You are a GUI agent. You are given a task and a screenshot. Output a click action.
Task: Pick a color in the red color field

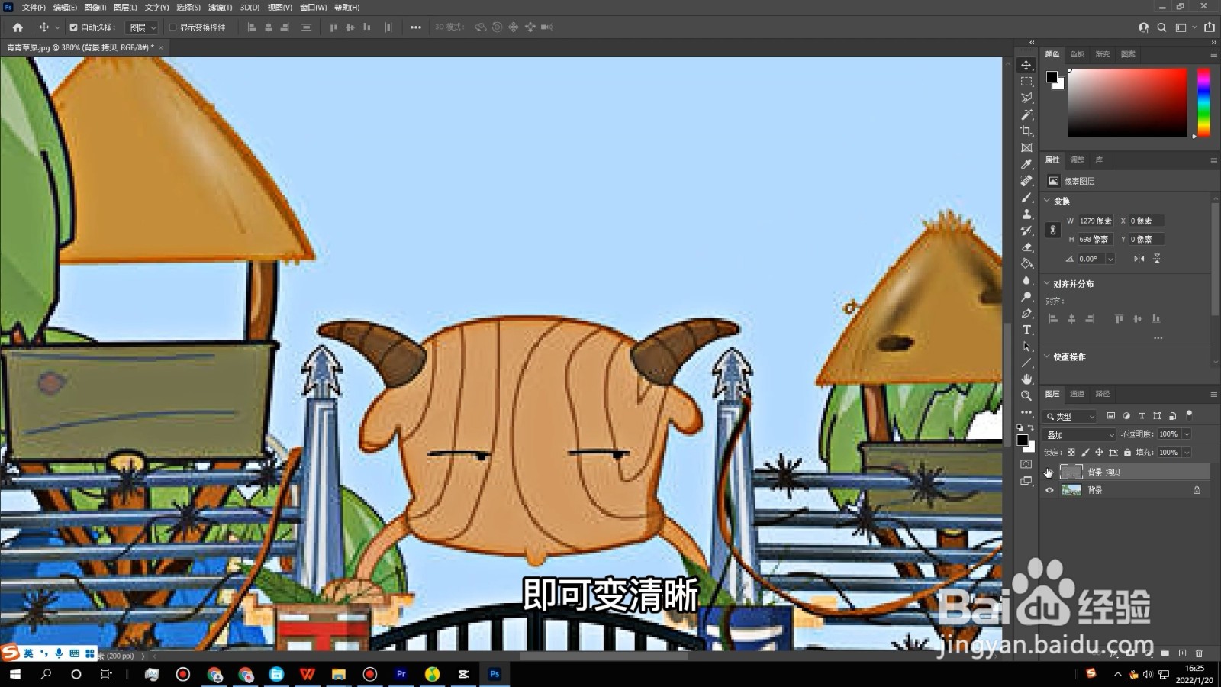pos(1127,102)
